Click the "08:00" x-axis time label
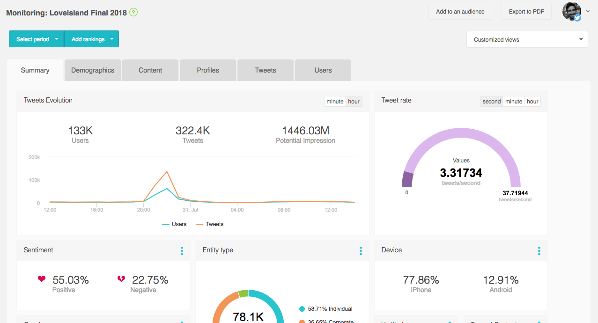Image resolution: width=598 pixels, height=323 pixels. tap(284, 210)
